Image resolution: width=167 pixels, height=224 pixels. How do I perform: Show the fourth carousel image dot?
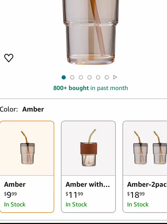coord(90,77)
